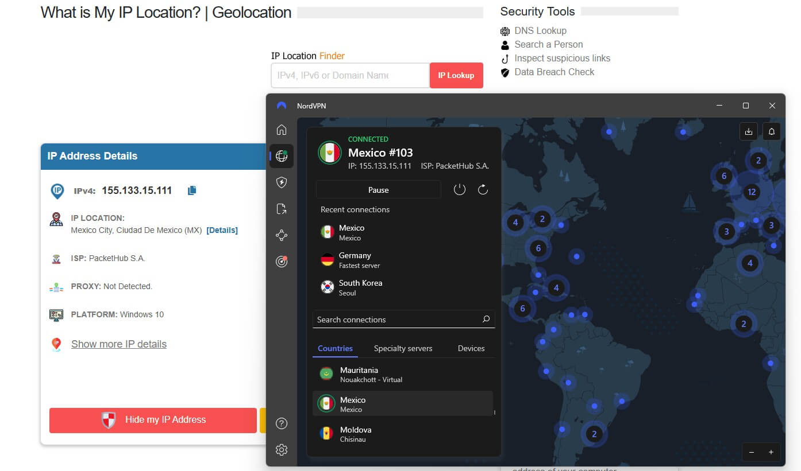This screenshot has height=471, width=801.
Task: Open the [Details] link for IP location
Action: tap(222, 230)
